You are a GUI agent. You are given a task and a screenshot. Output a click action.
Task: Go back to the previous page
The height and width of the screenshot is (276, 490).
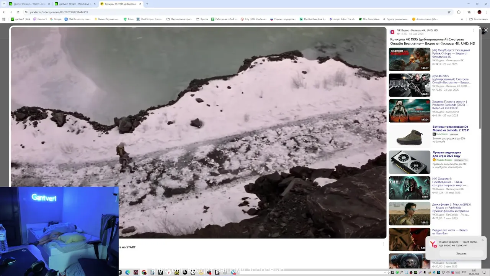point(4,12)
